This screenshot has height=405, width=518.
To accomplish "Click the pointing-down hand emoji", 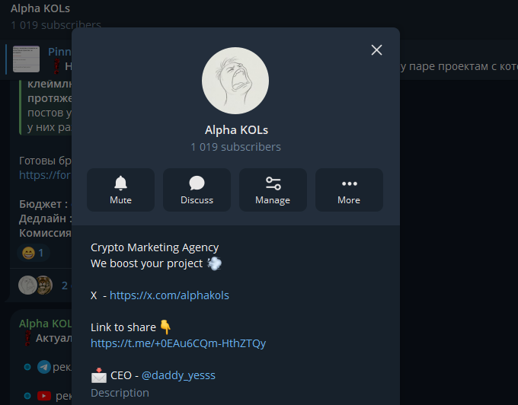I will point(165,327).
